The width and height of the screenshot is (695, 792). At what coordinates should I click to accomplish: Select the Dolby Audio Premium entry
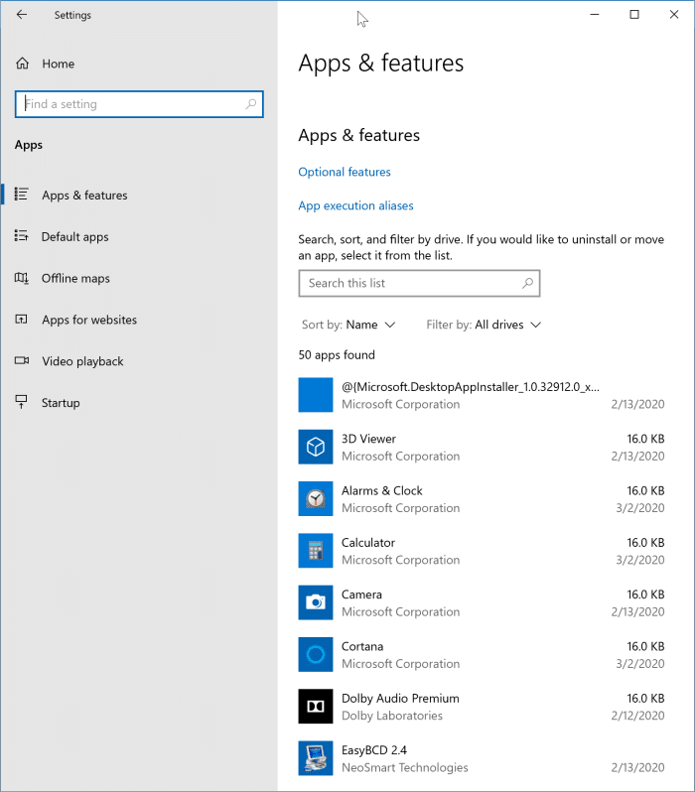pos(400,699)
